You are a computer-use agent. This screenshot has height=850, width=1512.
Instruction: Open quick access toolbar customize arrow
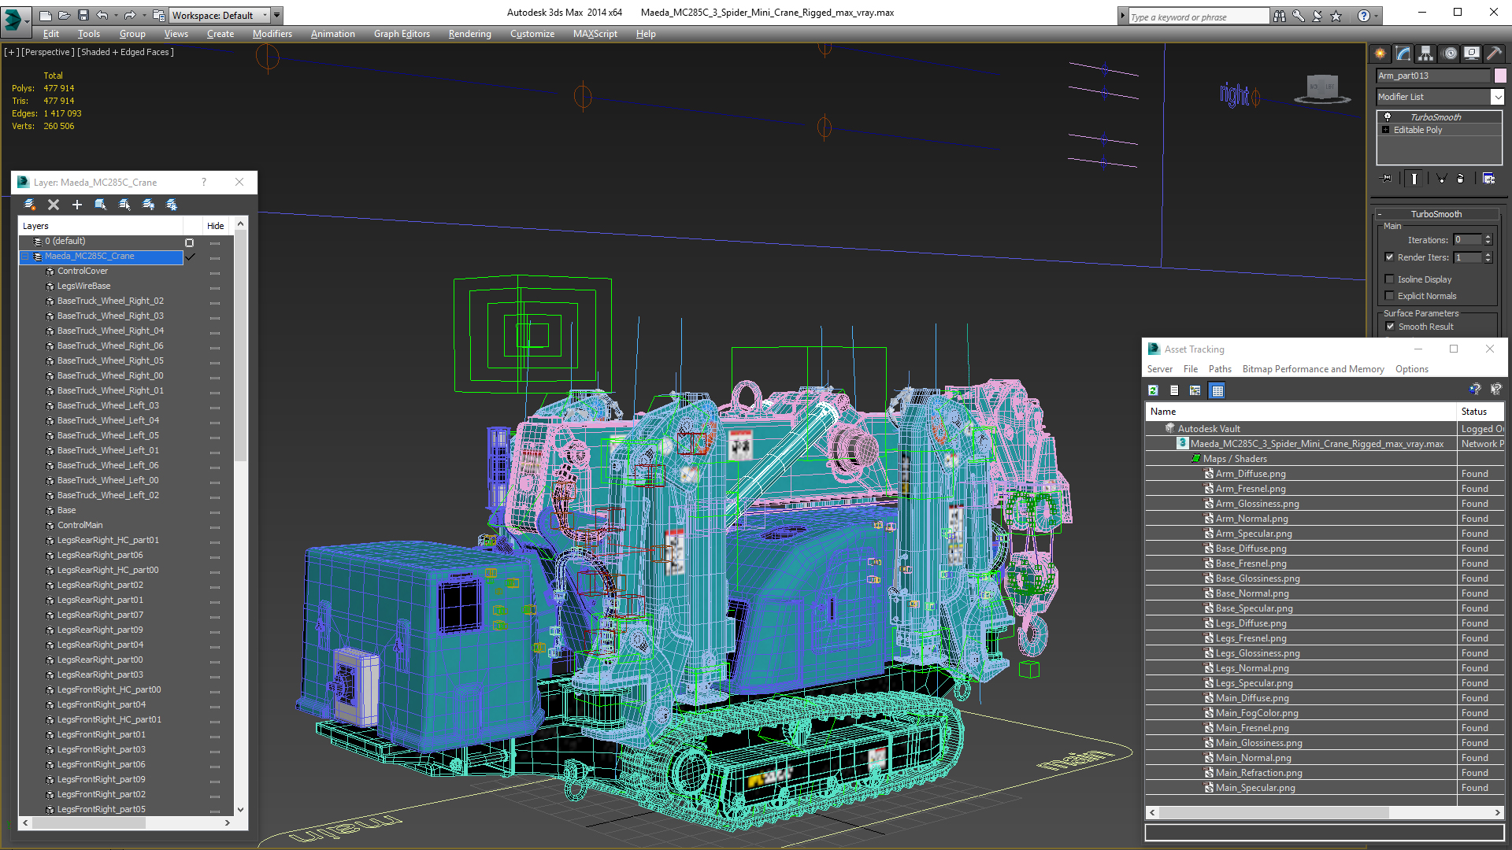tap(276, 15)
